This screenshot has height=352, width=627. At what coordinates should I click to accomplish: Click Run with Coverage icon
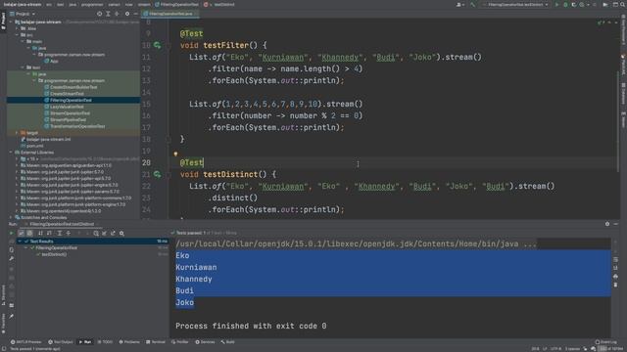coord(574,4)
